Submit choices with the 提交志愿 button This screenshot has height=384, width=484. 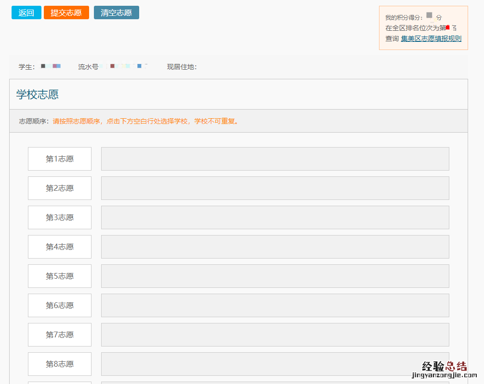point(66,12)
